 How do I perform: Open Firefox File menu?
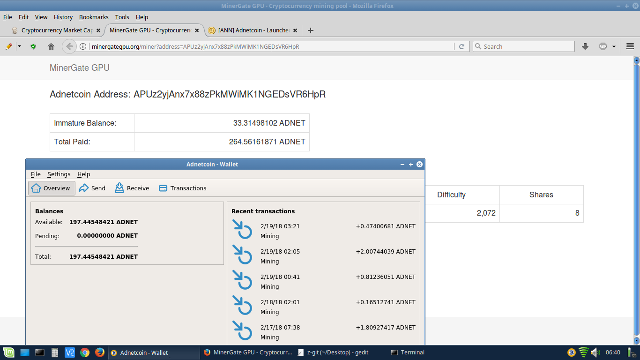point(7,17)
